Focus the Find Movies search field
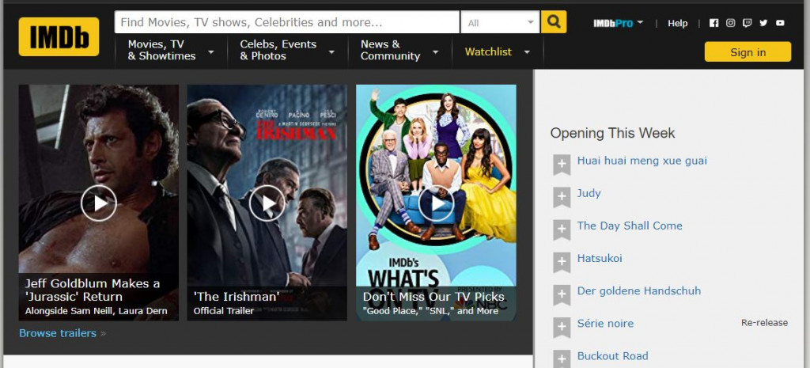Image resolution: width=810 pixels, height=368 pixels. (x=286, y=22)
